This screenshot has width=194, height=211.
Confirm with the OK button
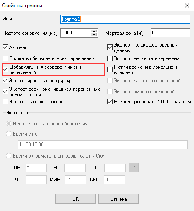[x=75, y=199]
